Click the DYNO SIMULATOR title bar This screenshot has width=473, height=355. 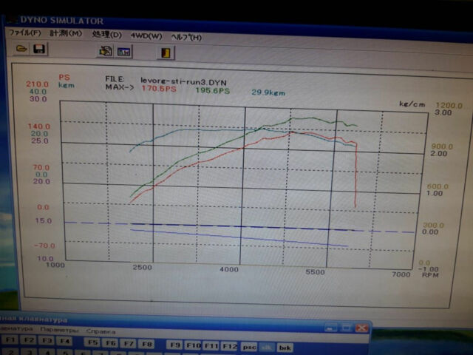(235, 26)
